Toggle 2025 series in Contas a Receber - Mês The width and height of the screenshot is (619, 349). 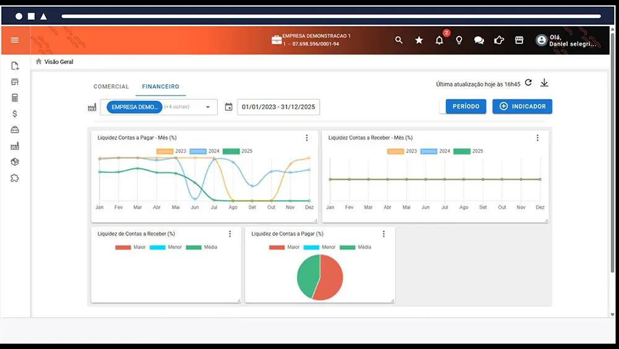[x=468, y=151]
